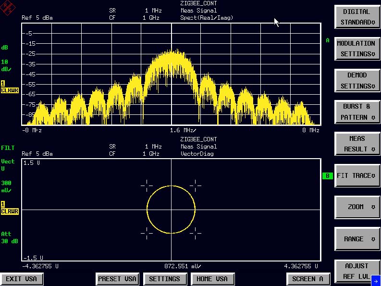Viewport: 381px width, 286px height.
Task: Go to HOME VSA
Action: click(x=212, y=279)
